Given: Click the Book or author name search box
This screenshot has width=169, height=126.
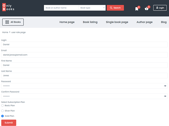Looking at the screenshot, I should pos(61,8).
